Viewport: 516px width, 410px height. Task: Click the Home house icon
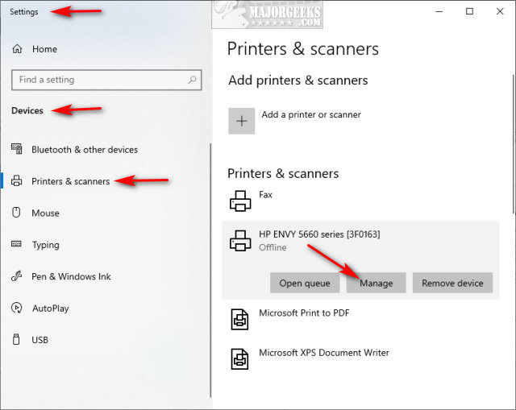click(17, 49)
